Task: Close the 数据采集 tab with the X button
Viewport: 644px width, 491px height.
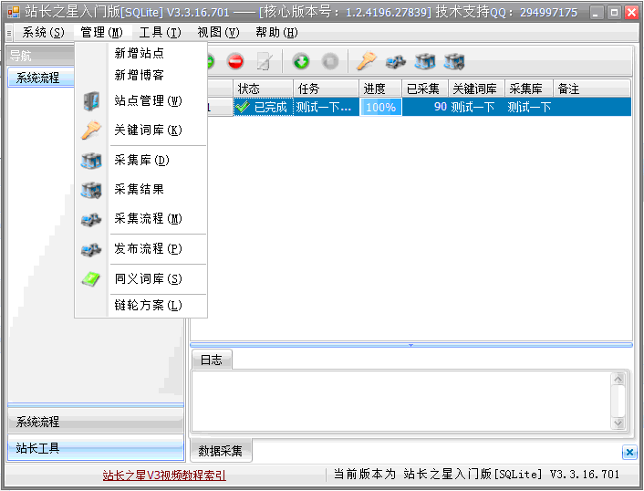Action: (x=629, y=453)
